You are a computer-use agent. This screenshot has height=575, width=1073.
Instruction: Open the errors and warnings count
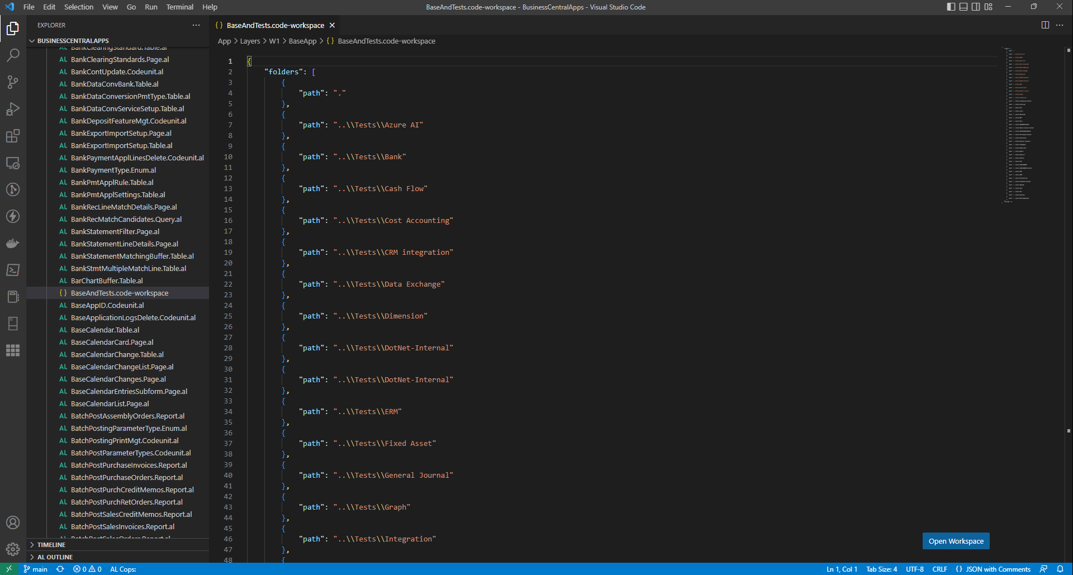[87, 569]
